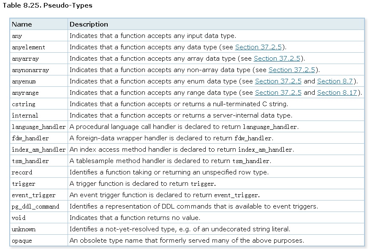Select the language_handler name cell

pos(39,127)
